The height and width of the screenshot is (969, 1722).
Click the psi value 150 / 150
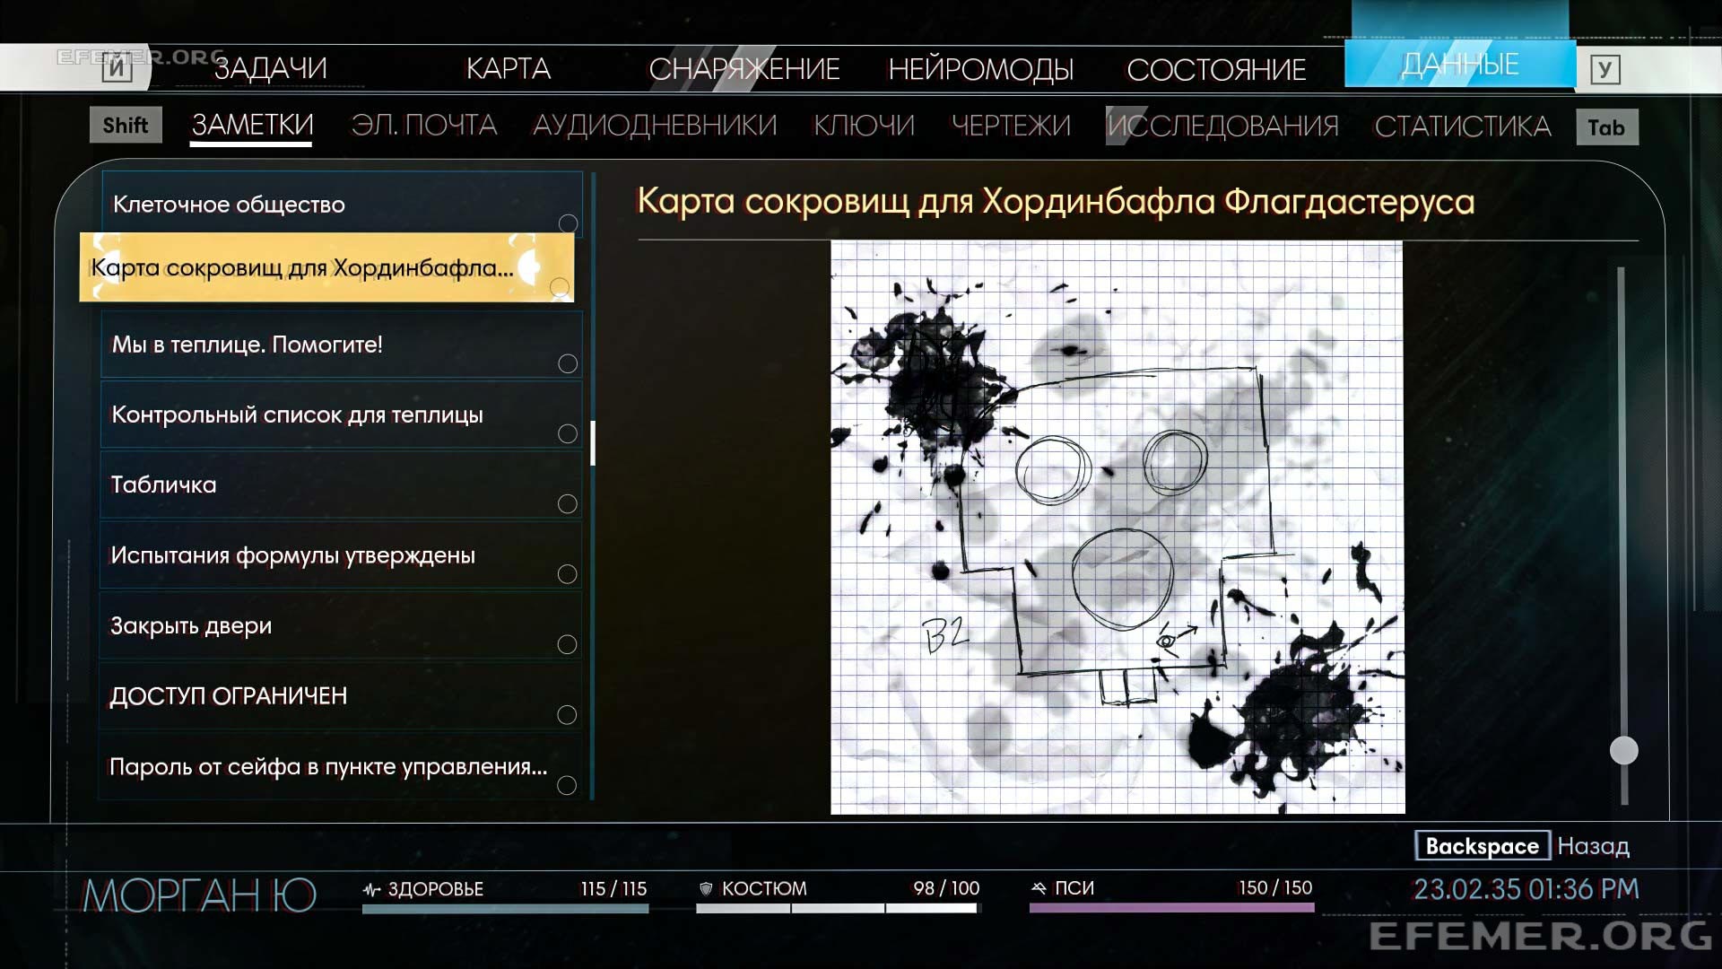(1275, 887)
